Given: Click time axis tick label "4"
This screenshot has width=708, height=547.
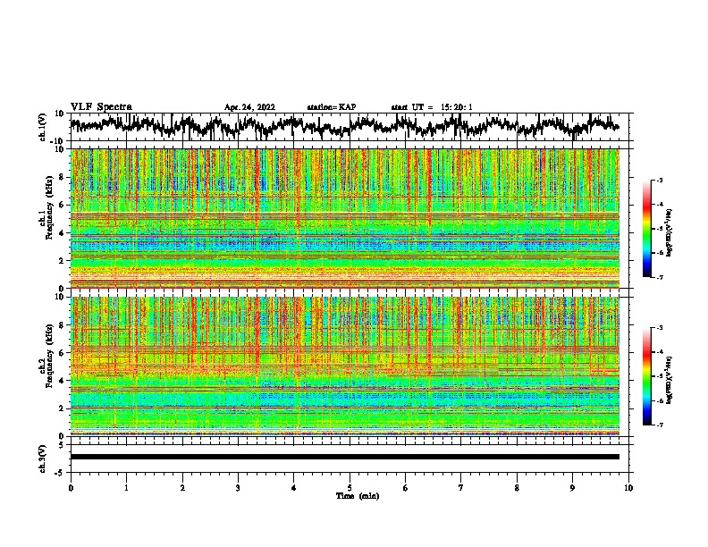Looking at the screenshot, I should (x=294, y=488).
